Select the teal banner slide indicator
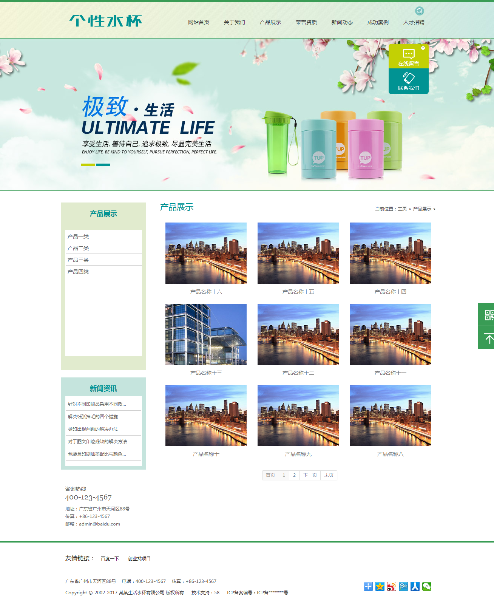The image size is (494, 606). coord(103,165)
